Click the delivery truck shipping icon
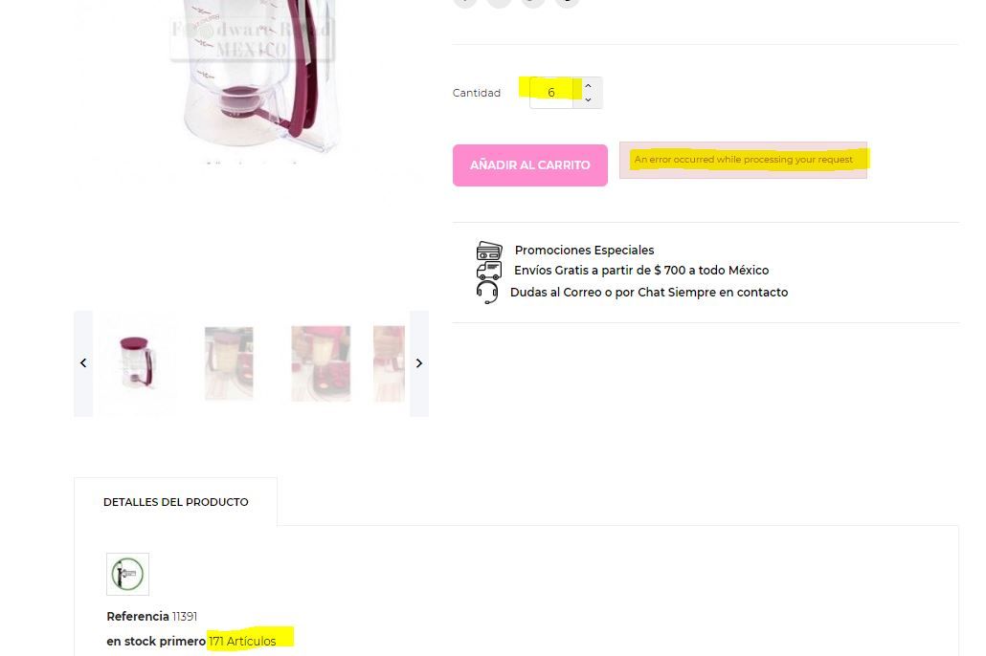The image size is (986, 656). pyautogui.click(x=489, y=271)
